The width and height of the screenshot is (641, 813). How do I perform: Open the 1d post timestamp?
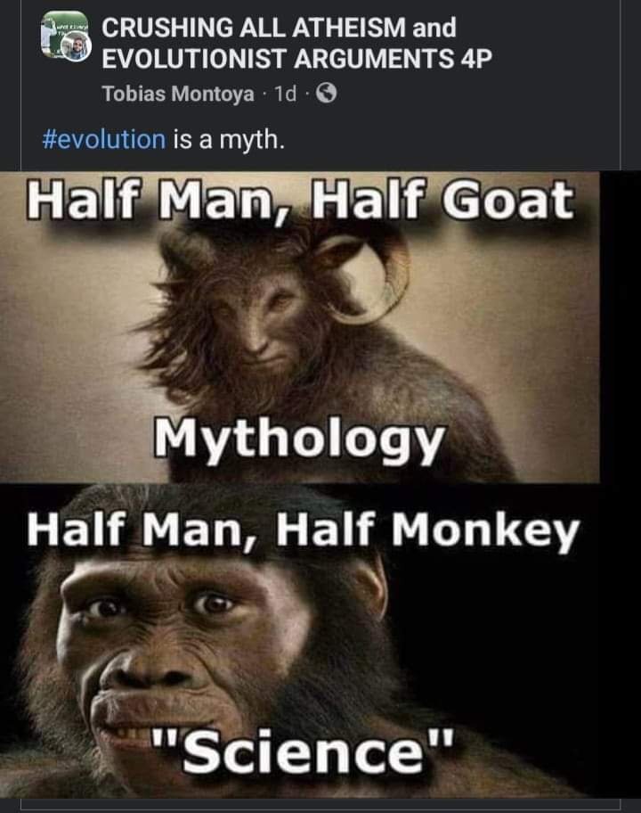pyautogui.click(x=286, y=94)
